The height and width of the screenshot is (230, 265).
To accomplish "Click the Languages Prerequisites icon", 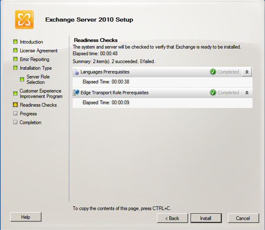I will 76,72.
